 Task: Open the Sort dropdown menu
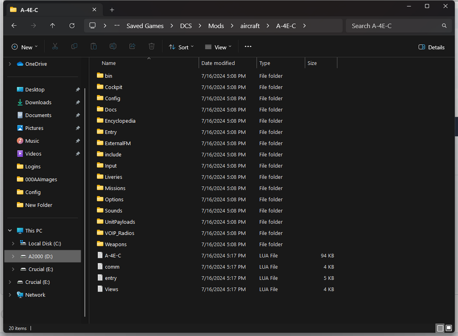(x=181, y=47)
